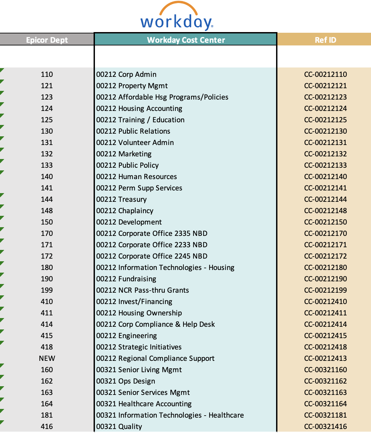
Task: Select the 00212 Engineering cell
Action: 186,335
